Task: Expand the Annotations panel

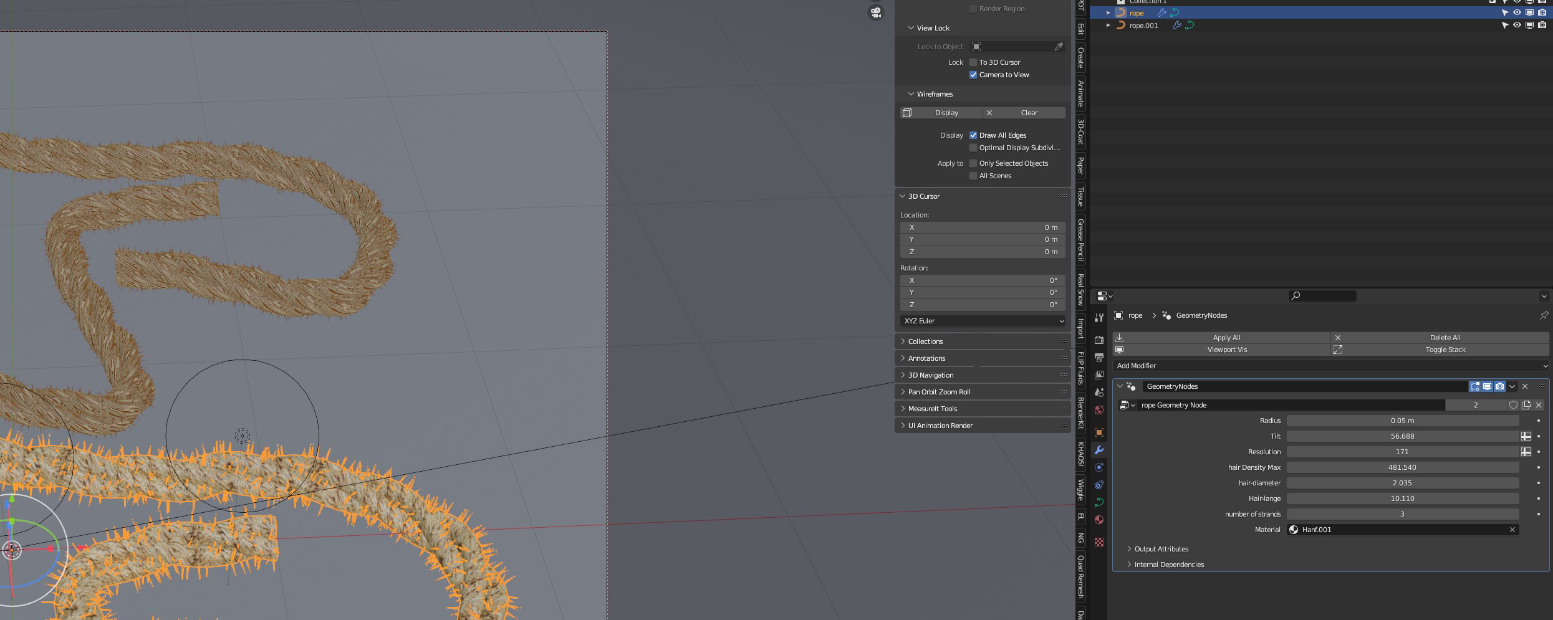Action: pyautogui.click(x=903, y=358)
